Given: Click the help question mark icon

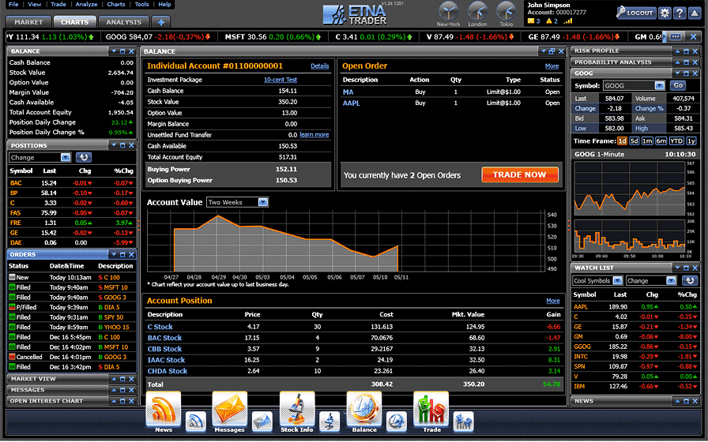Looking at the screenshot, I should [680, 13].
